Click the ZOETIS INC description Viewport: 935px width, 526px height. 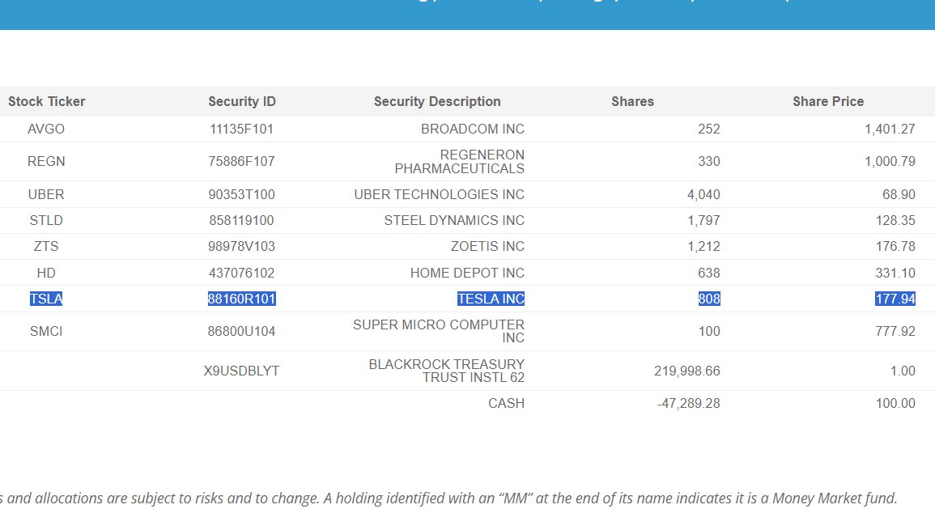(487, 246)
